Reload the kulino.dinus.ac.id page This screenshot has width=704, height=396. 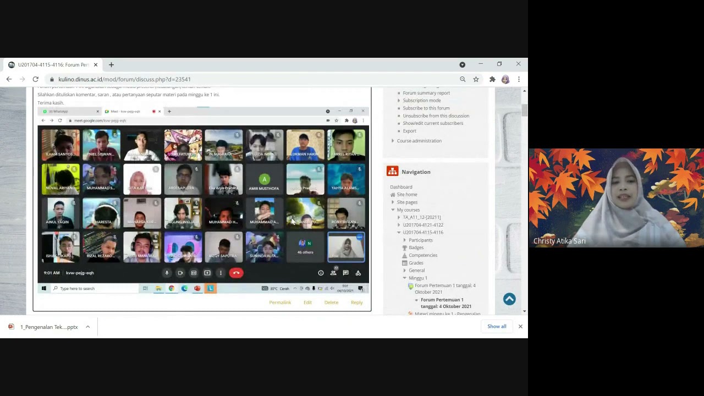35,79
